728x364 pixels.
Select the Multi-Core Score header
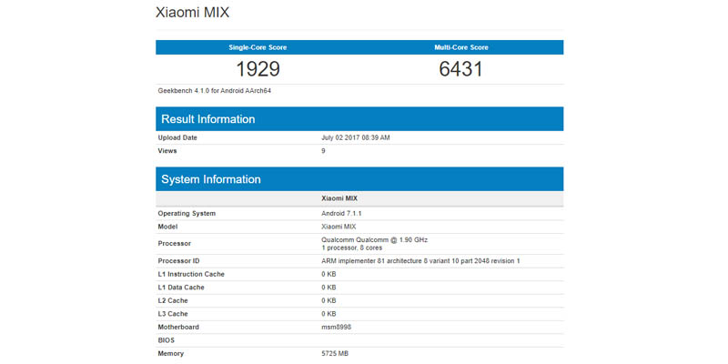point(461,47)
